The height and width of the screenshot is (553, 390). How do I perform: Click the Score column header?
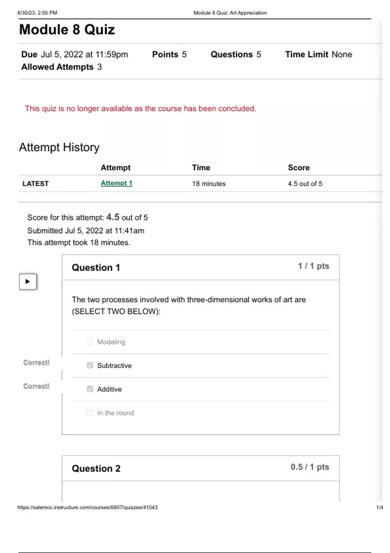(x=299, y=168)
